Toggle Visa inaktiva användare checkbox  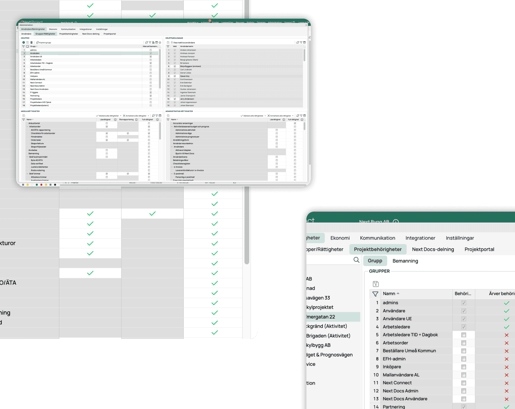click(x=172, y=42)
